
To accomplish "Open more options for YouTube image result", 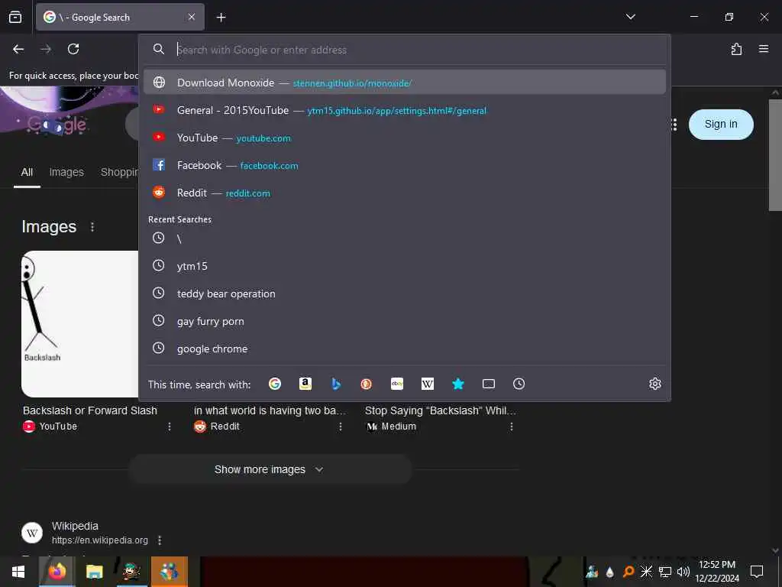I will (x=170, y=426).
